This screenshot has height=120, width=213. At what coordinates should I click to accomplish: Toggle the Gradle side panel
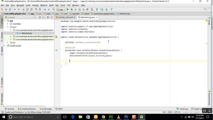(x=209, y=21)
